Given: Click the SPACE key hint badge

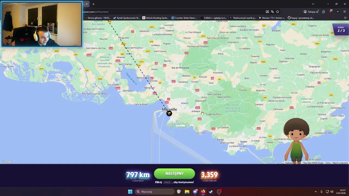Looking at the screenshot, I should 167,182.
